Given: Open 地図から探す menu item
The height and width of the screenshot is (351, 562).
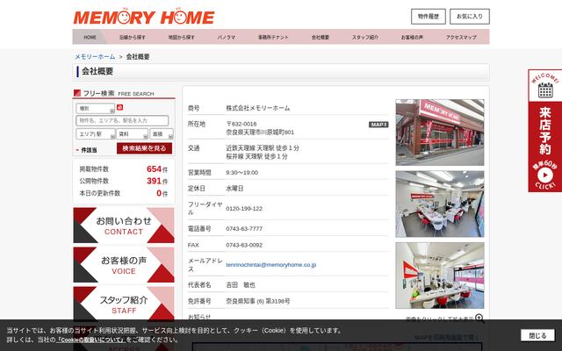Looking at the screenshot, I should pos(182,37).
